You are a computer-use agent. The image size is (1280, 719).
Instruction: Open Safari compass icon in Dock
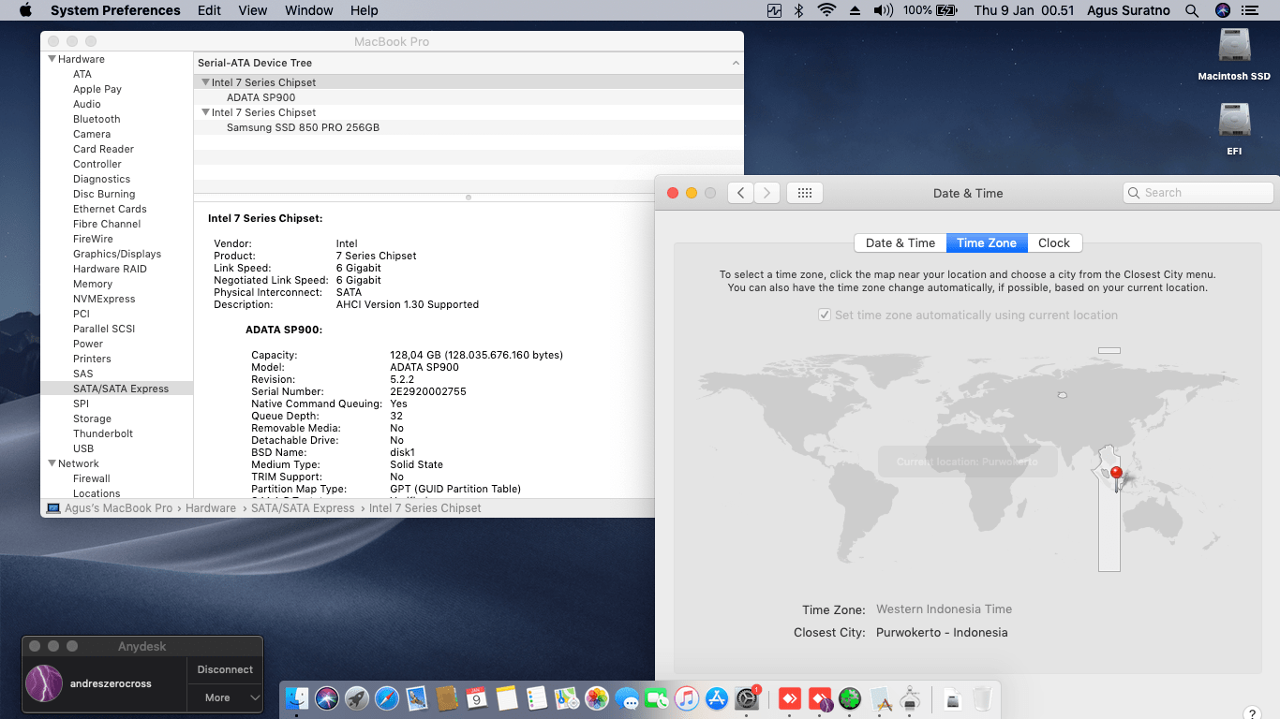coord(387,698)
